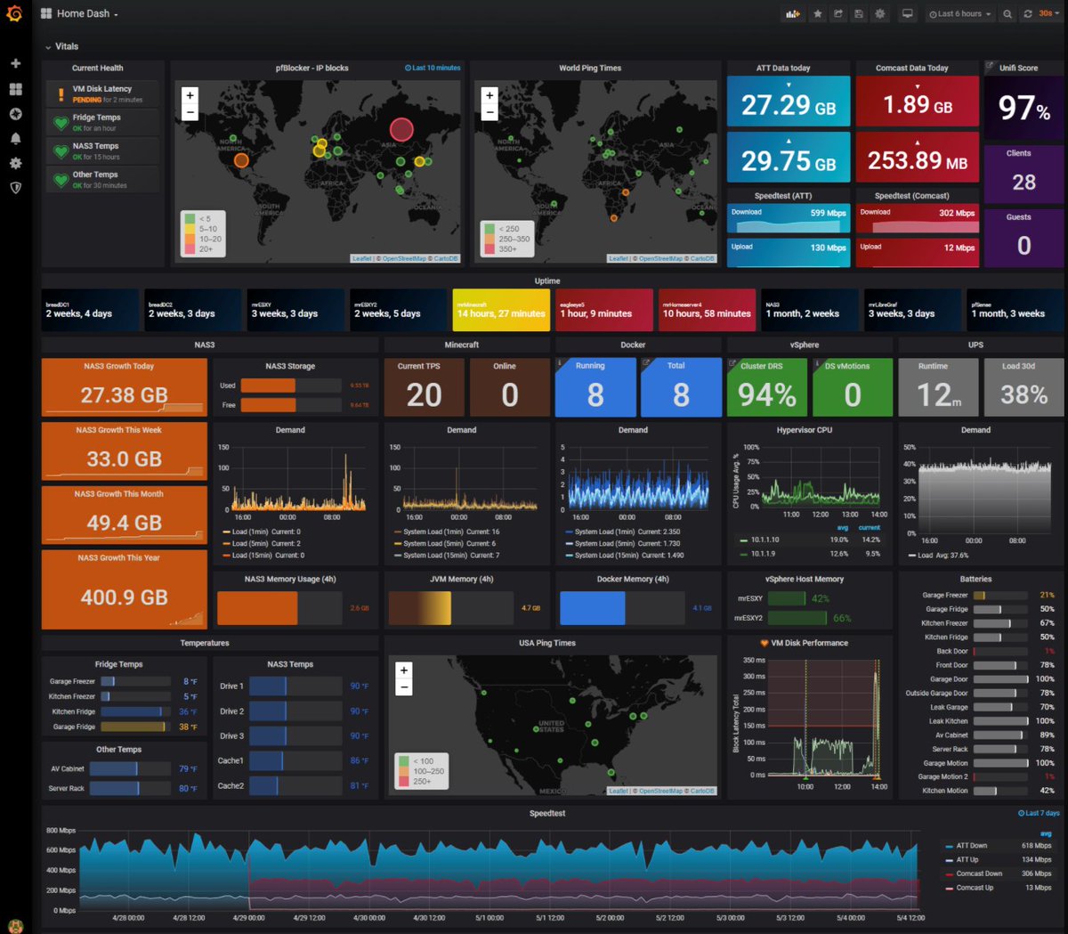Open Grafana home via the logo icon
1068x934 pixels.
(14, 13)
